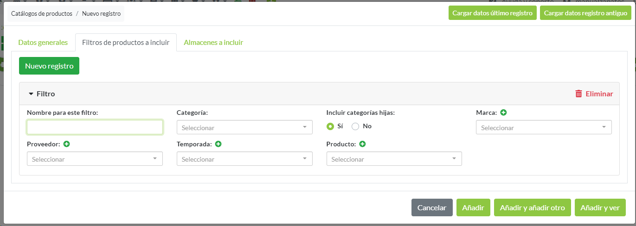Screen dimensions: 636x226
Task: Click Cargar datos último registro
Action: click(x=492, y=13)
